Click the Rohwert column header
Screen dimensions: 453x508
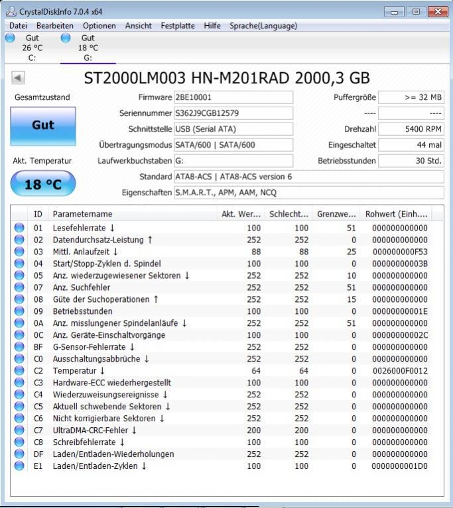pos(396,214)
